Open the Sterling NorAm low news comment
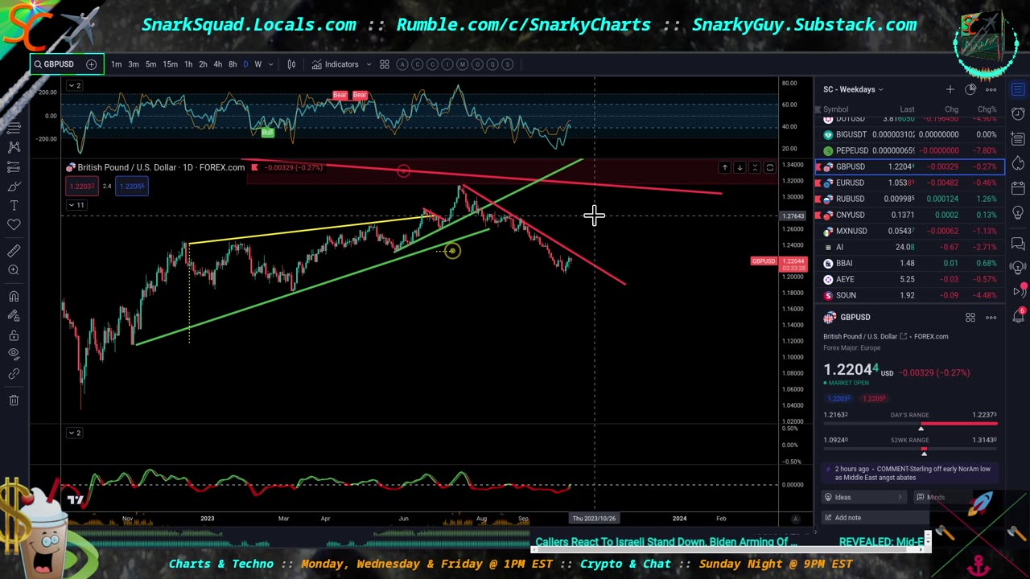The height and width of the screenshot is (579, 1030). click(910, 473)
